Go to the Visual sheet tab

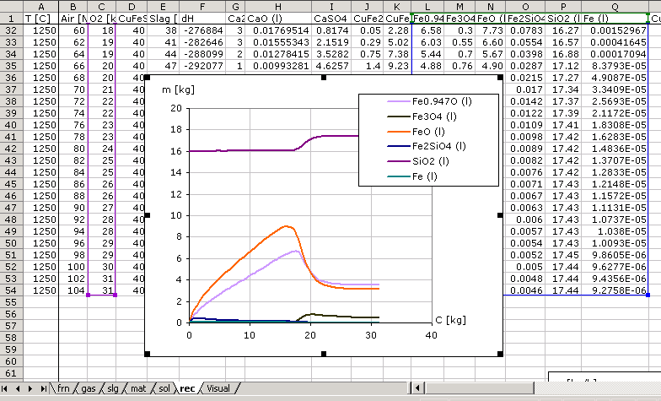click(218, 388)
